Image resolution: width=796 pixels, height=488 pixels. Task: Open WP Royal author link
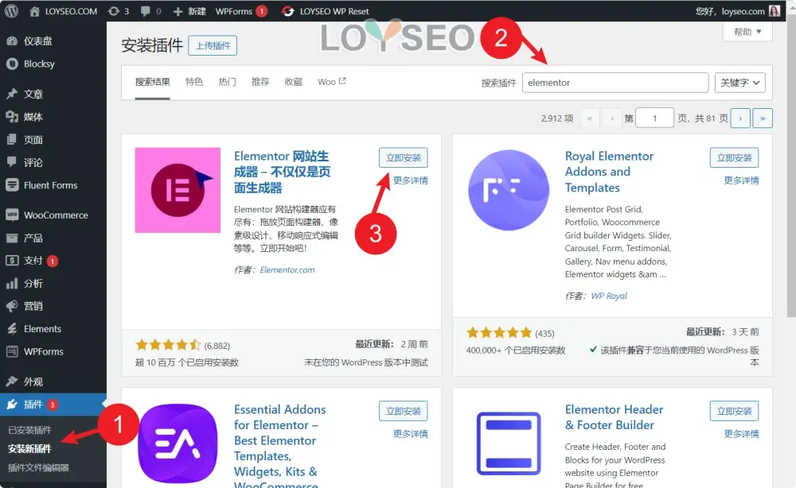coord(609,296)
